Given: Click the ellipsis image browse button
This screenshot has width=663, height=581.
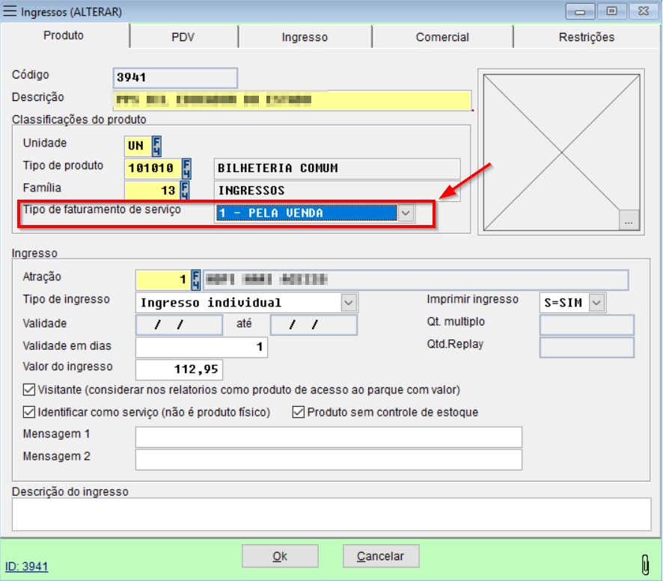Looking at the screenshot, I should point(629,221).
